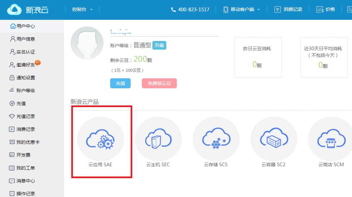Open the 控制台 dropdown menu
This screenshot has height=197, width=352.
point(82,10)
